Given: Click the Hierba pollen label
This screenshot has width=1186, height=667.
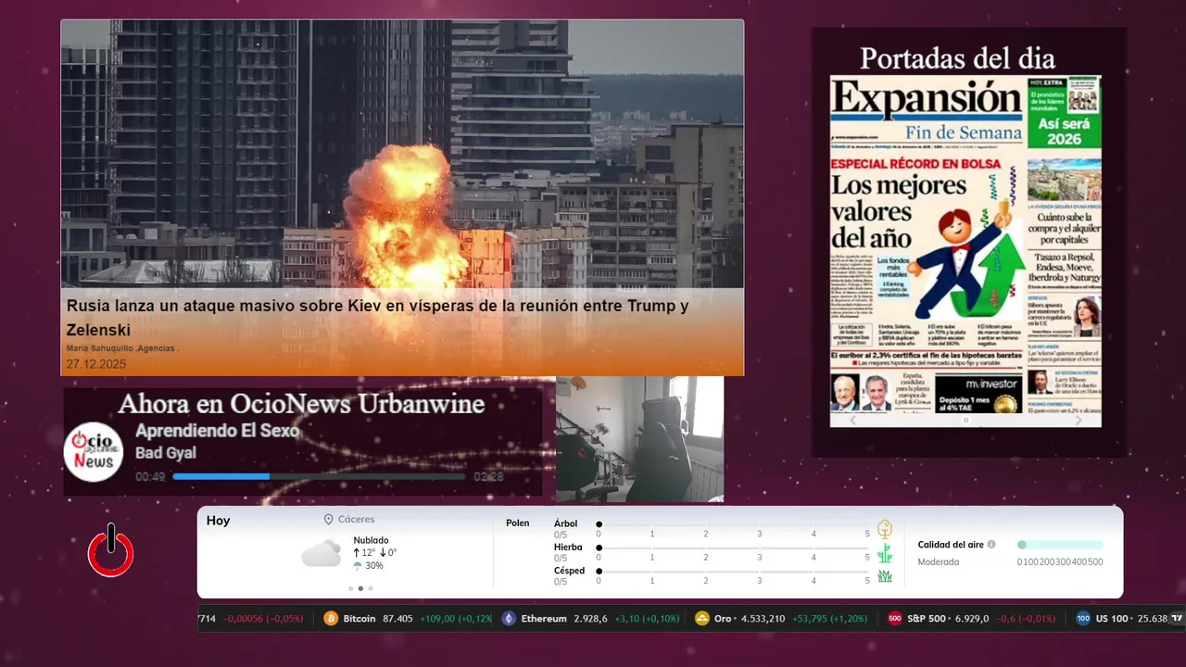Looking at the screenshot, I should (x=568, y=547).
